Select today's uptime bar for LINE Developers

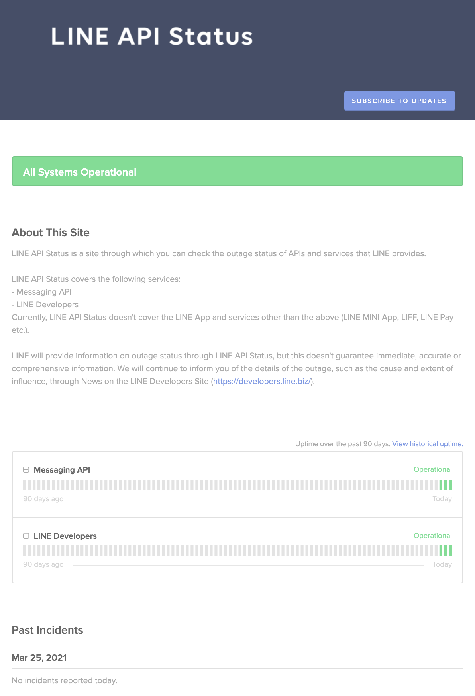pos(450,551)
